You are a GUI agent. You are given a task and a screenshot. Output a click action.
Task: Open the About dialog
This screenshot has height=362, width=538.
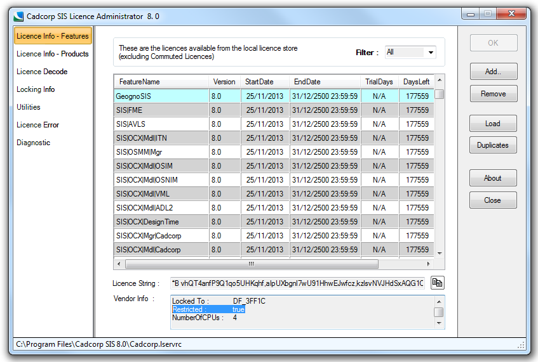tap(493, 178)
